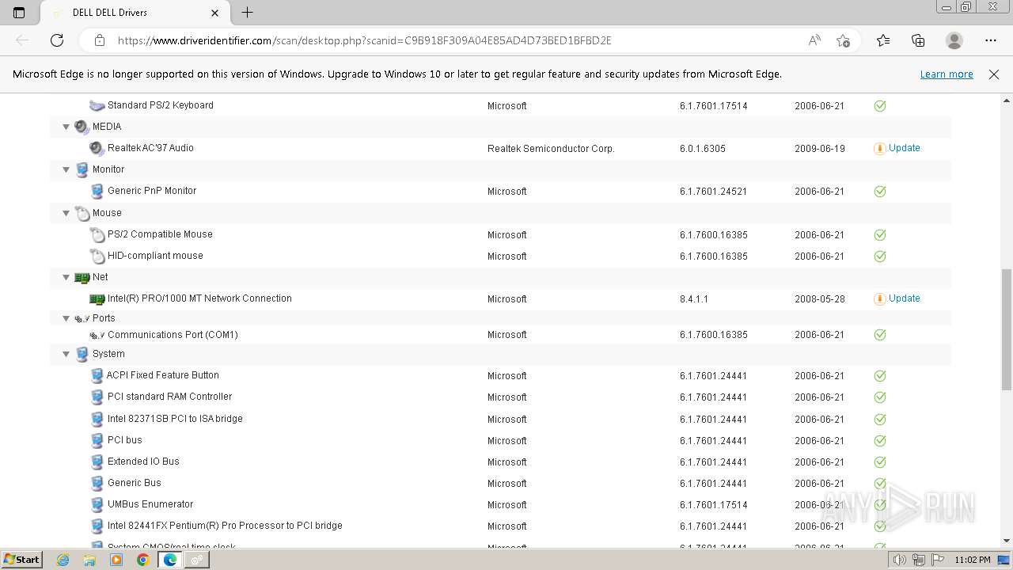Open the Collections panel
Viewport: 1013px width, 570px height.
coord(918,40)
